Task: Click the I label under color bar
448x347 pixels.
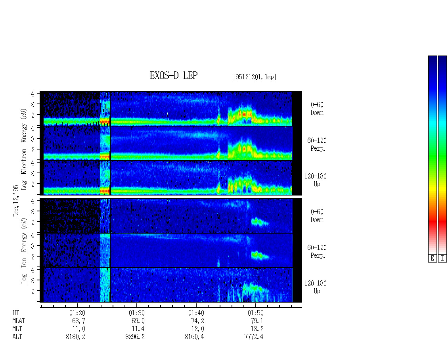Action: click(442, 259)
